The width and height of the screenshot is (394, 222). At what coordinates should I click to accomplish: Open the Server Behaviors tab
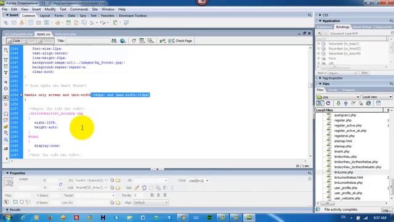(362, 27)
